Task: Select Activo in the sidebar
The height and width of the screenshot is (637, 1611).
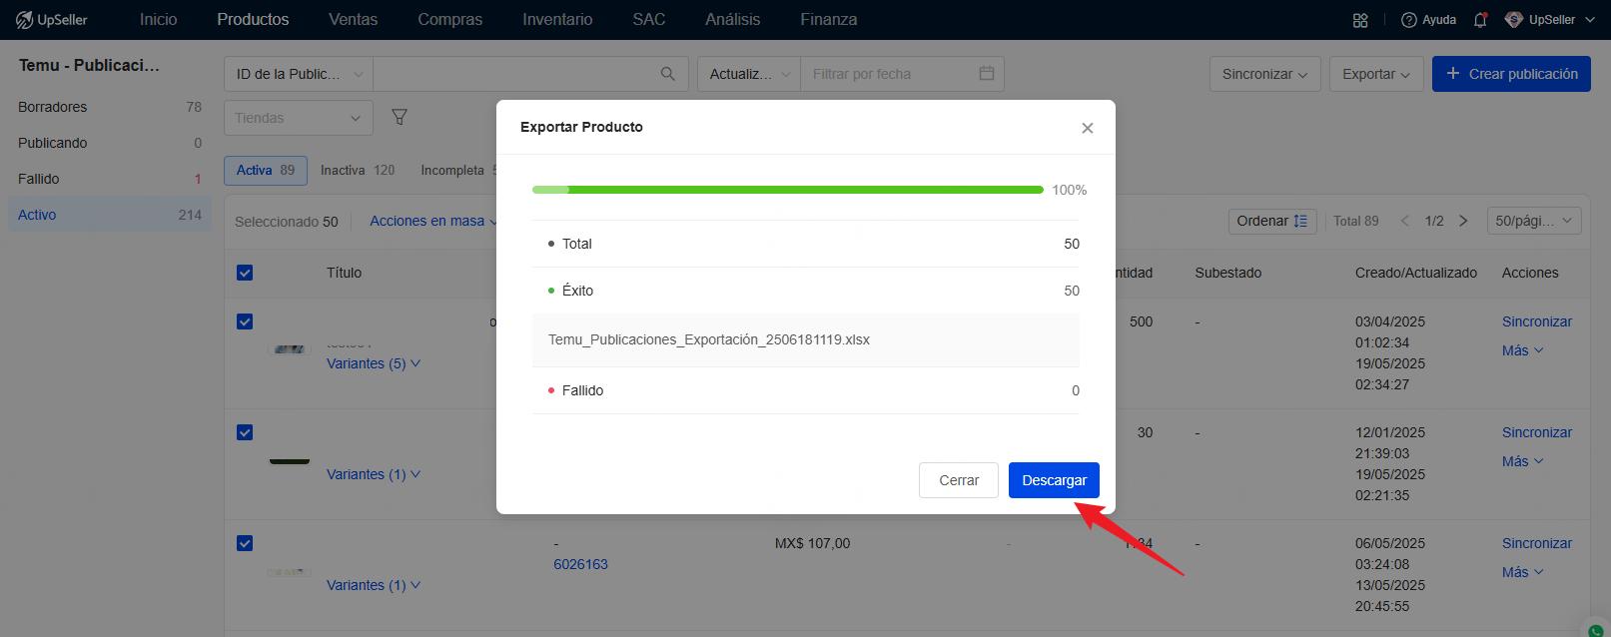Action: click(110, 215)
